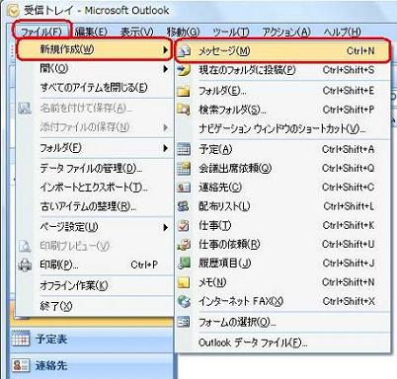Click the distribution list icon beside 配布リスト
The height and width of the screenshot is (379, 397).
tap(184, 206)
